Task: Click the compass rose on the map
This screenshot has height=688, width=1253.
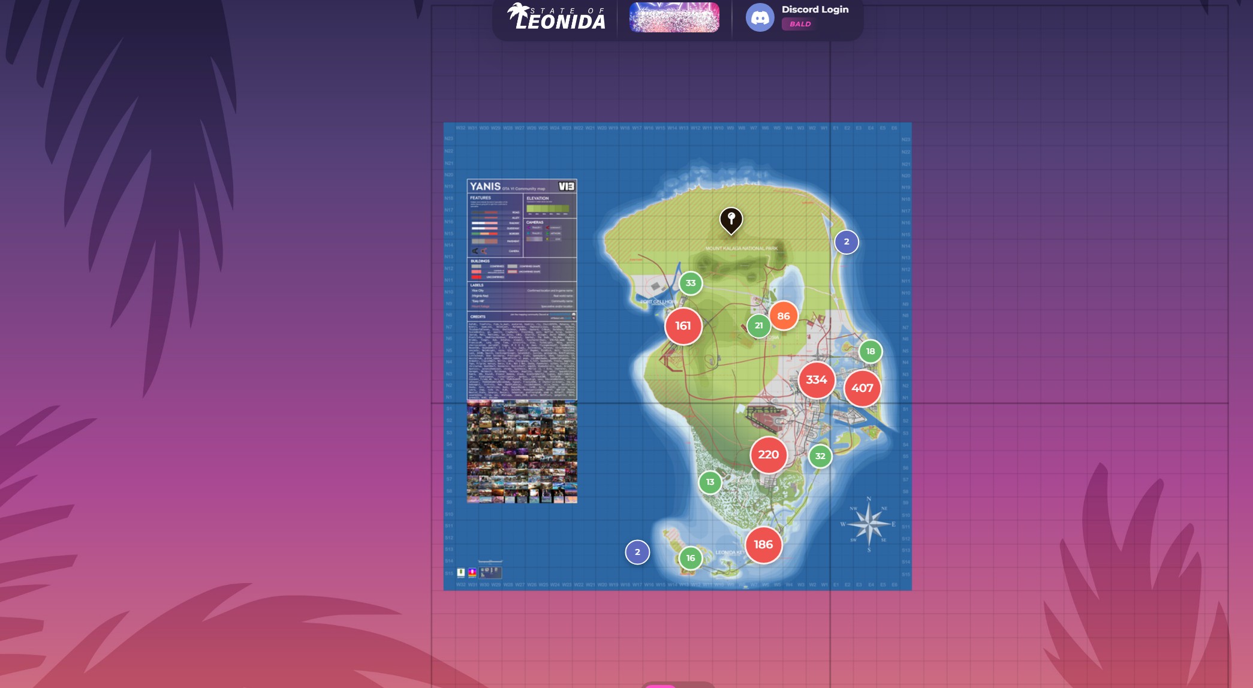Action: coord(869,524)
